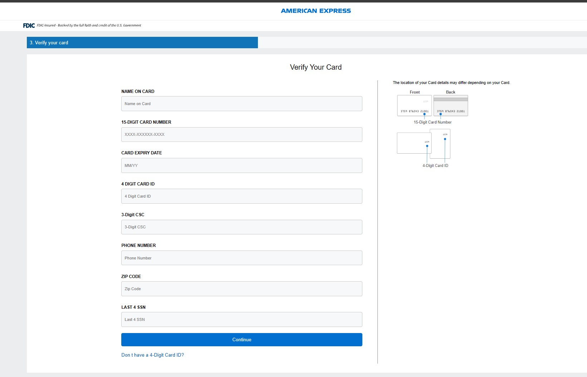Viewport: 587px width, 377px height.
Task: Click the "Verify Your Card" heading
Action: [x=315, y=67]
